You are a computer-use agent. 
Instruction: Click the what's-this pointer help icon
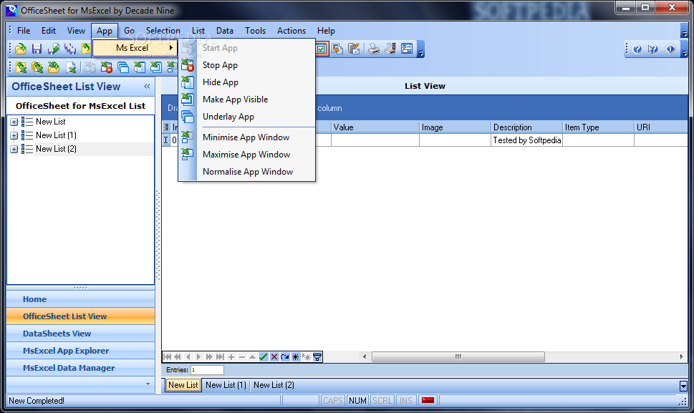click(x=653, y=49)
